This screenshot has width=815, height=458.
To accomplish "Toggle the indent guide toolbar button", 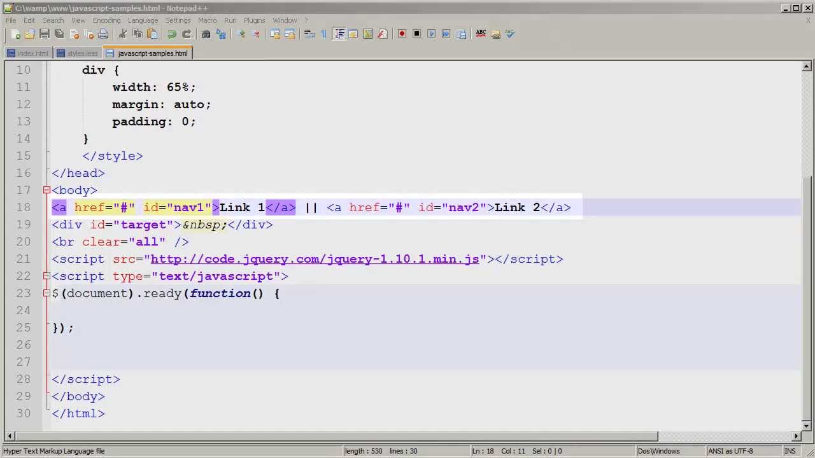I will pyautogui.click(x=339, y=34).
